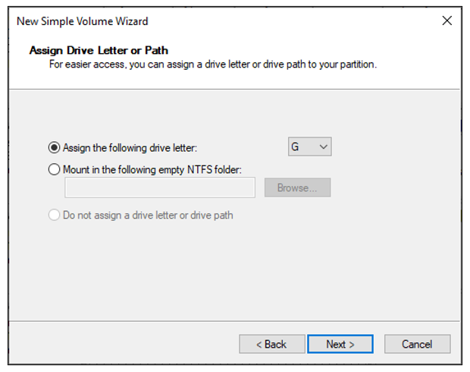The width and height of the screenshot is (470, 372).
Task: Click the < symbol on the Back button
Action: (259, 345)
